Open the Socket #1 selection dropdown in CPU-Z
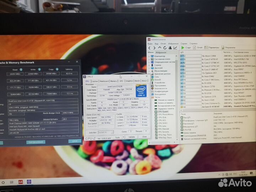Image resolution: width=256 pixels, height=192 pixels. (106, 132)
